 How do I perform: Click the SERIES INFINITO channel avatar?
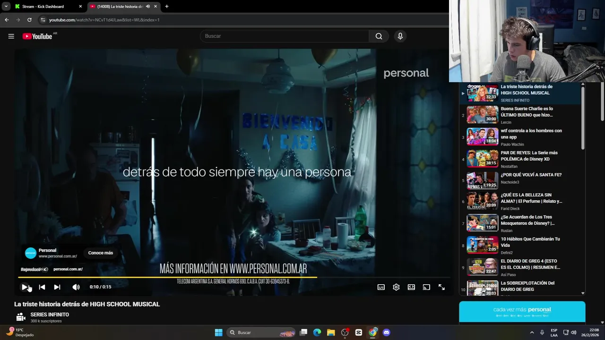(x=21, y=317)
